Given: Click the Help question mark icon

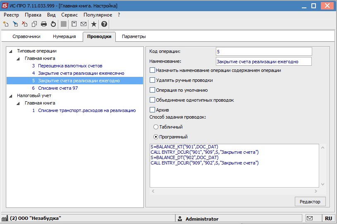Looking at the screenshot, I should [104, 24].
